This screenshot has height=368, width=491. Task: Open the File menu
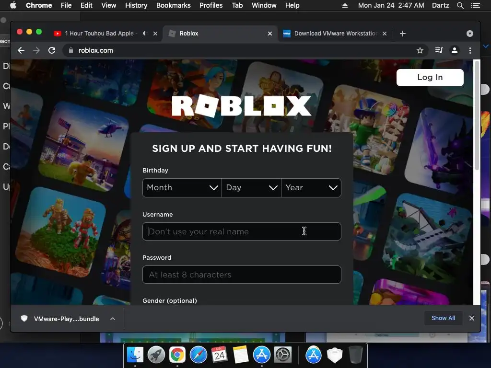pos(66,5)
